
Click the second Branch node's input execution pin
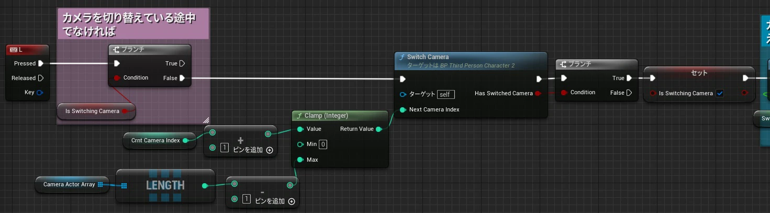pos(564,78)
